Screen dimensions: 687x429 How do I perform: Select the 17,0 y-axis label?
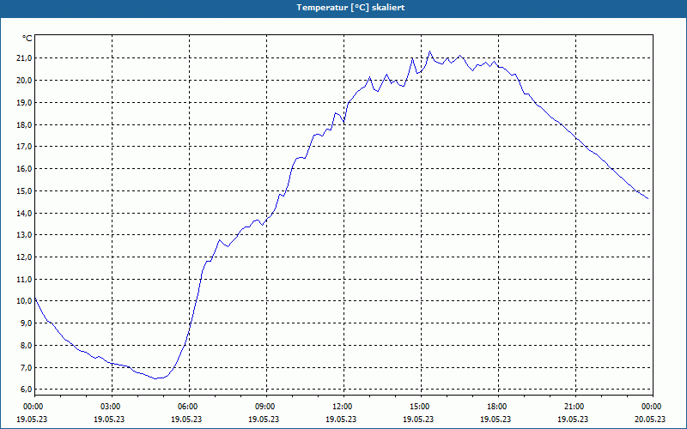point(24,146)
